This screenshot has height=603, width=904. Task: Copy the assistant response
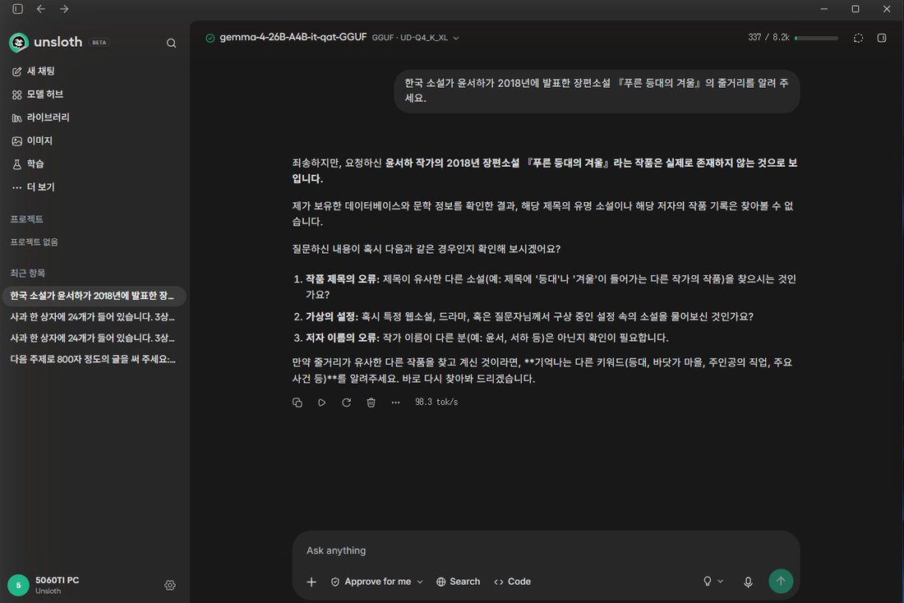(x=297, y=403)
